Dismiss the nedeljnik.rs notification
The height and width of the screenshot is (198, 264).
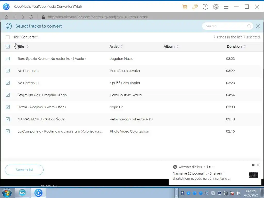258,165
